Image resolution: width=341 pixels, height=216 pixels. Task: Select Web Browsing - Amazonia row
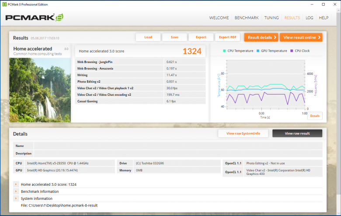(x=140, y=69)
